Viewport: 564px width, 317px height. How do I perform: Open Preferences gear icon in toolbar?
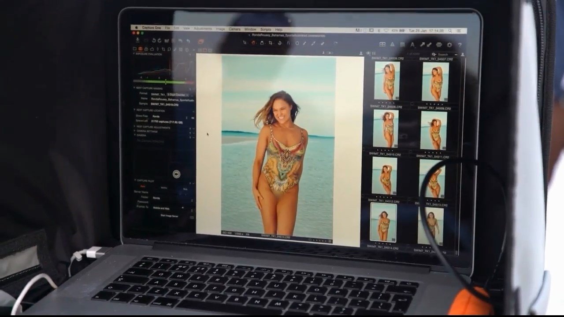[x=449, y=44]
